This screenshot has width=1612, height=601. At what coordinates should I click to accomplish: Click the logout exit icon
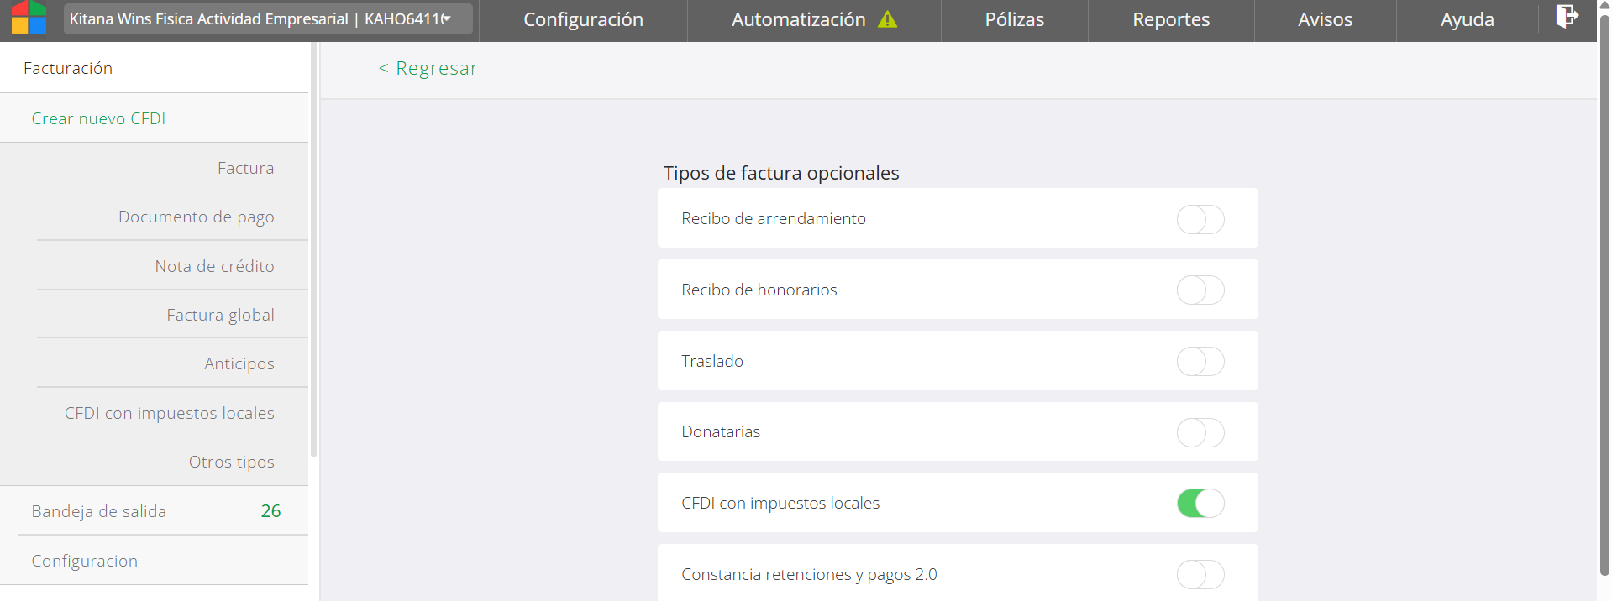click(x=1567, y=17)
